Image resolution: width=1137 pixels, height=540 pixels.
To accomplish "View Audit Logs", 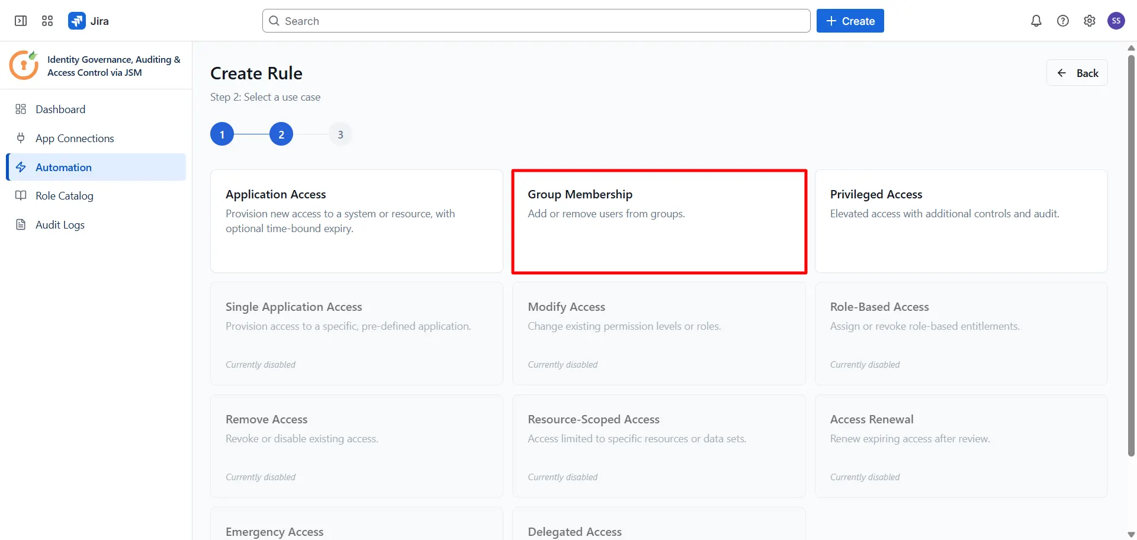I will tap(96, 224).
